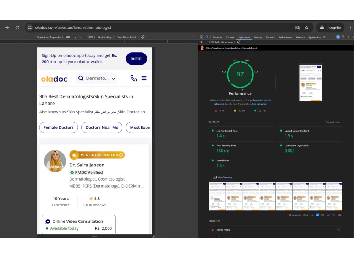Open DevTools settings gear
The height and width of the screenshot is (266, 355).
[343, 37]
